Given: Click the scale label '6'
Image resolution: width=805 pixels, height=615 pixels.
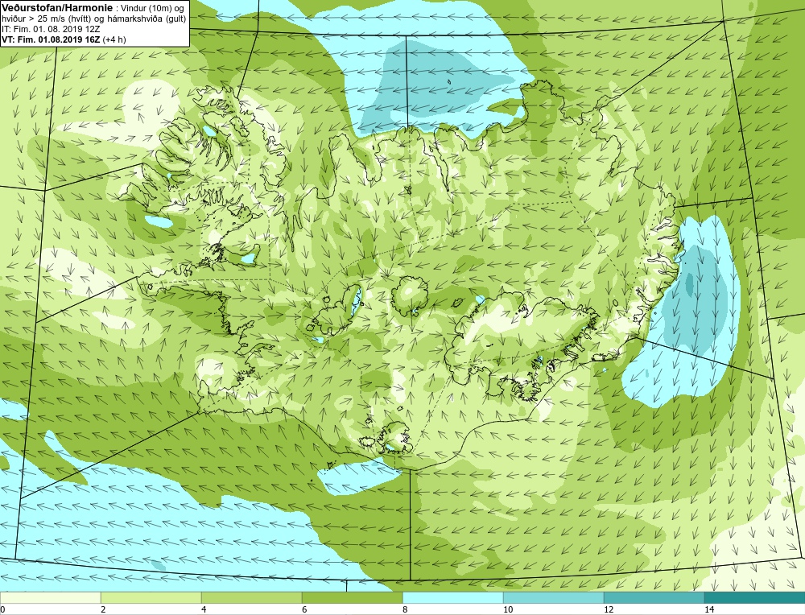Looking at the screenshot, I should pos(304,609).
